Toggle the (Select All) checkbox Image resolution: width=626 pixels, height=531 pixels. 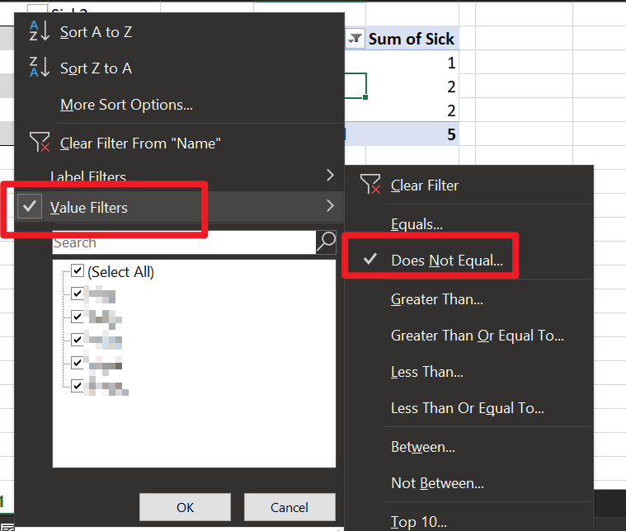(77, 270)
